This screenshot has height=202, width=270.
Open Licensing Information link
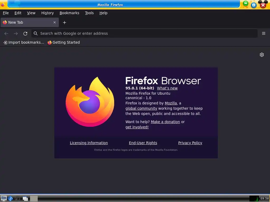89,143
